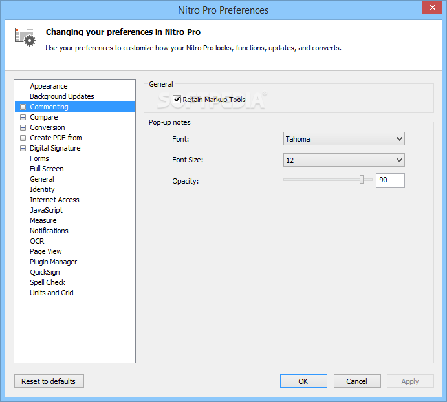Image resolution: width=447 pixels, height=402 pixels.
Task: Toggle the Retain Markup Tools checkbox
Action: click(177, 100)
